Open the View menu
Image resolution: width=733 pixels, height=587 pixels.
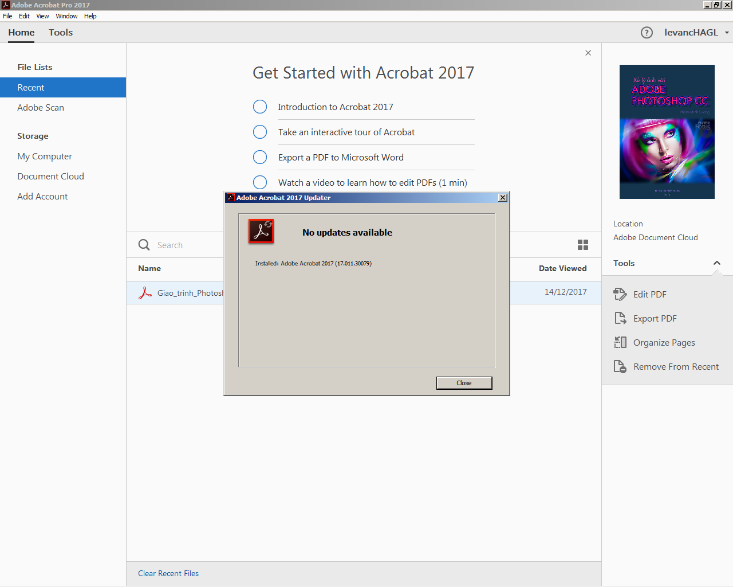(42, 16)
